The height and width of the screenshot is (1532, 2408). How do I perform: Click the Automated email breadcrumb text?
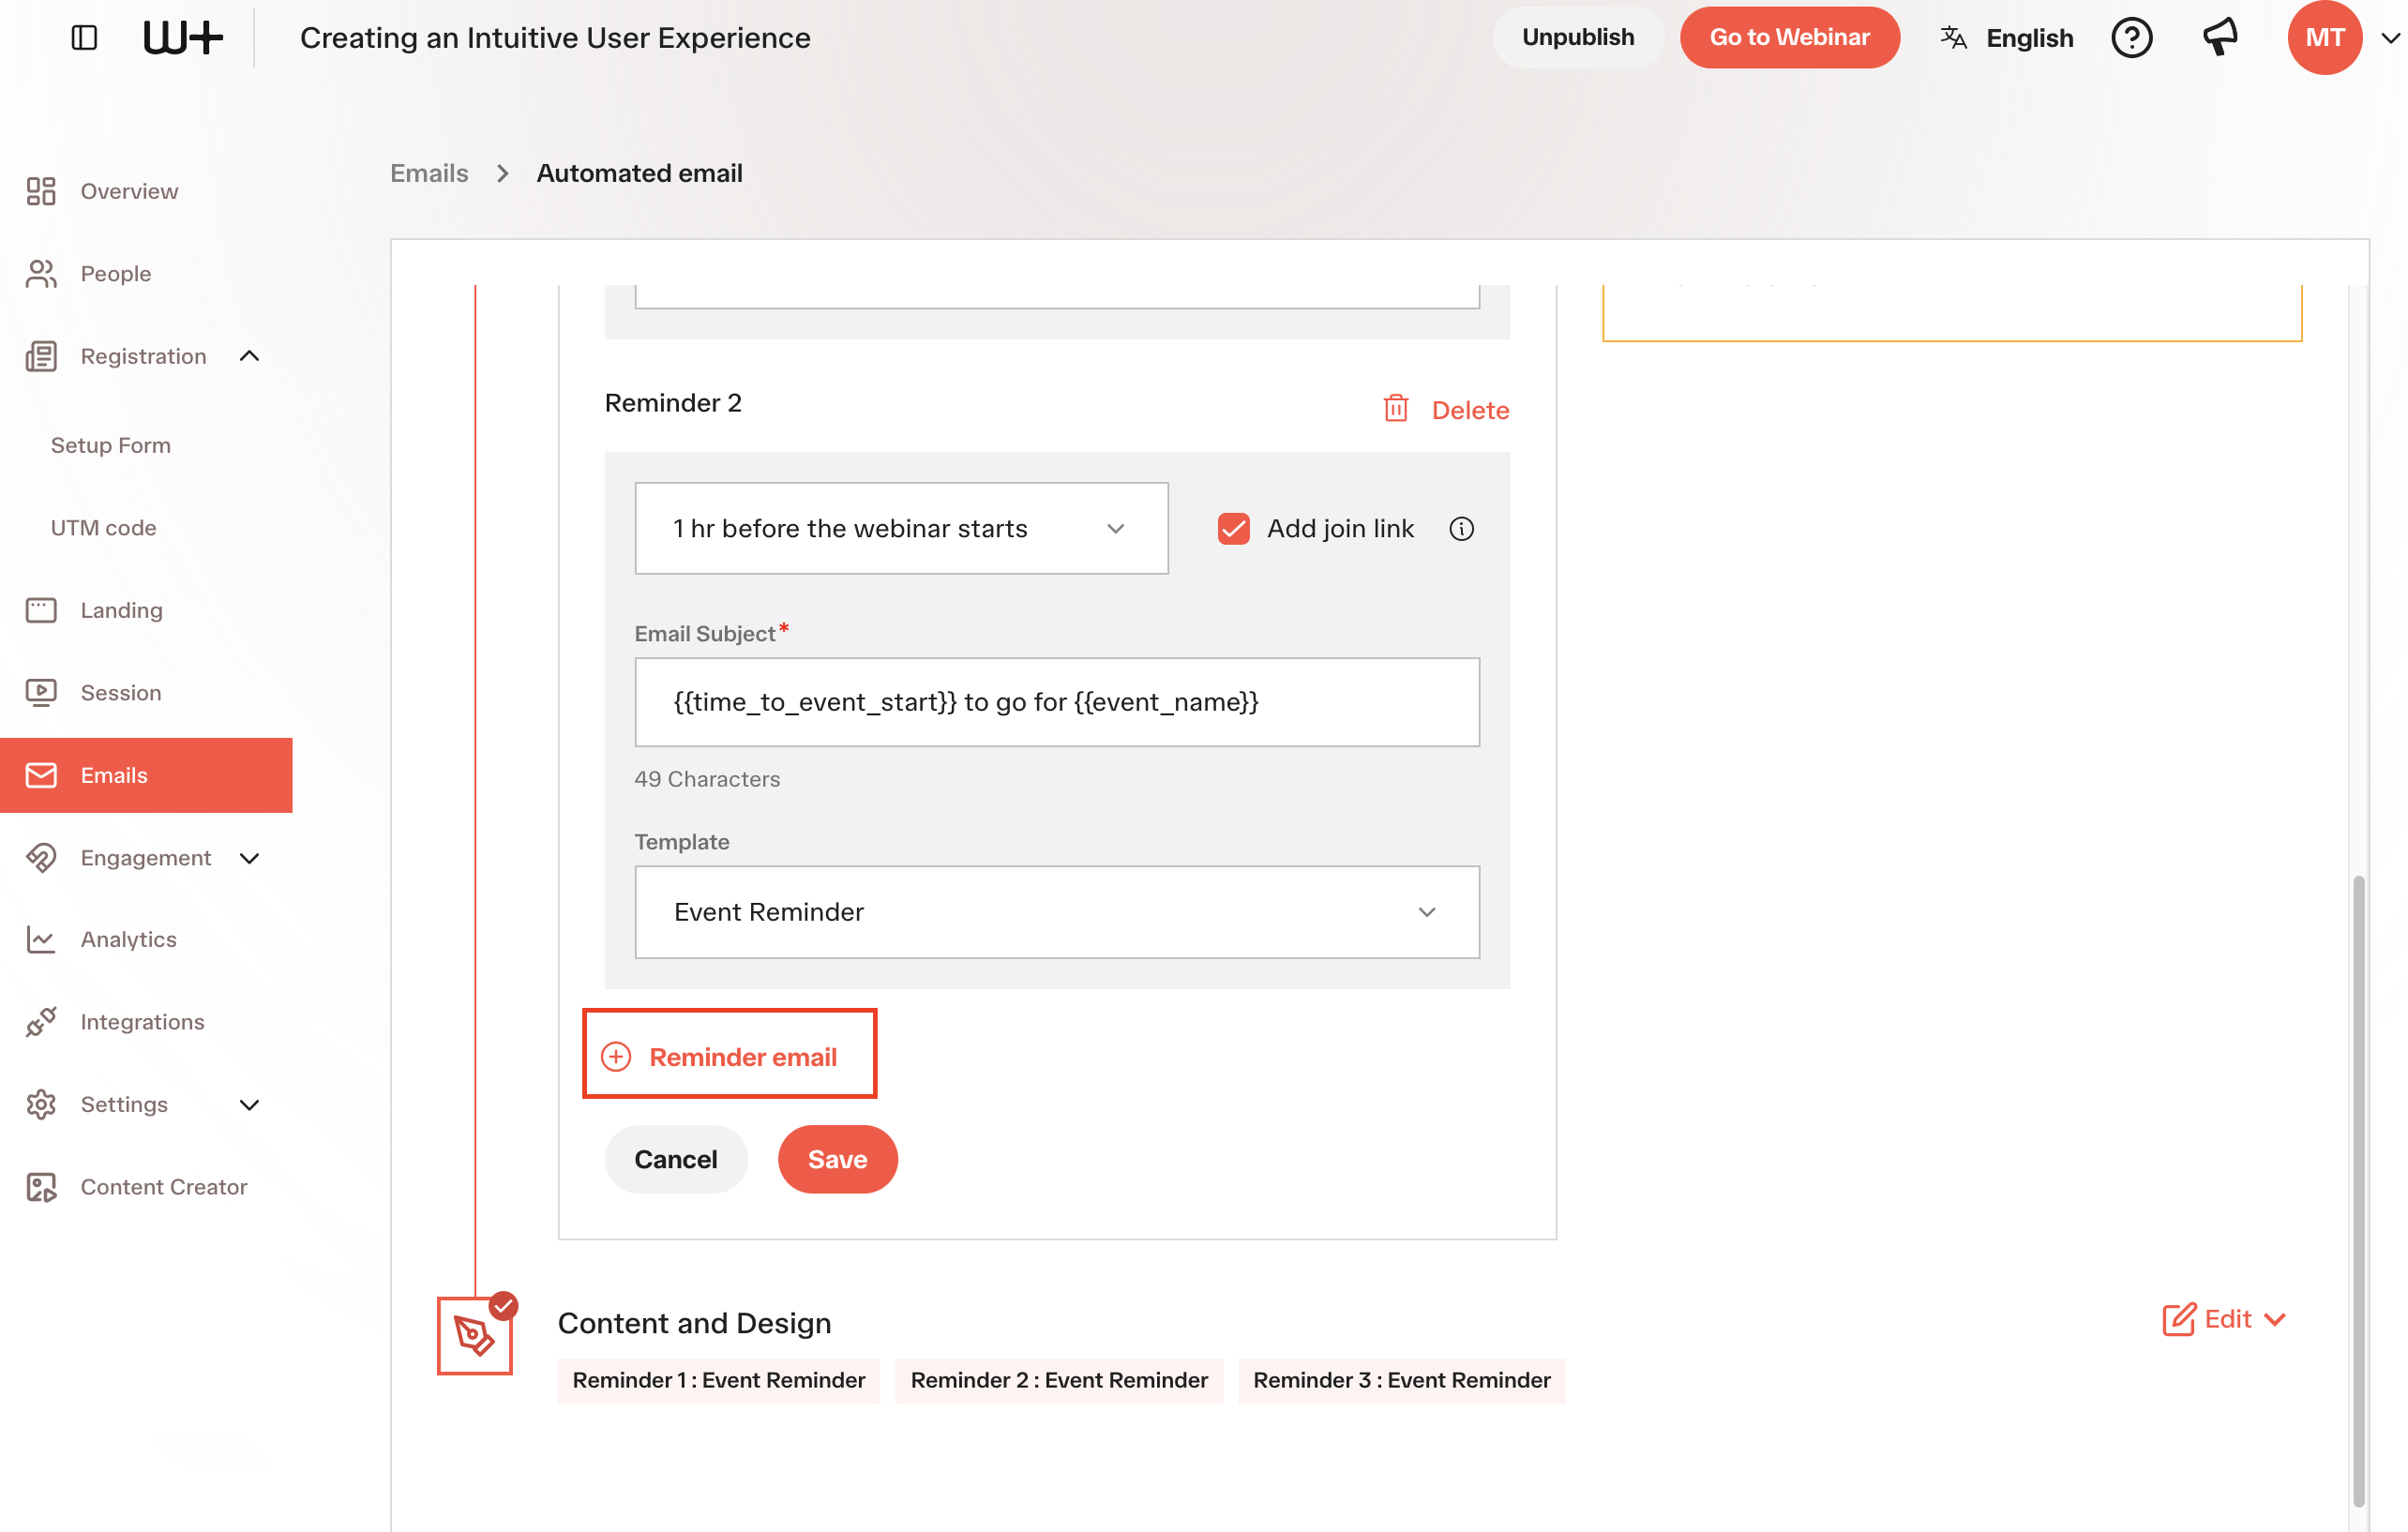(x=639, y=173)
